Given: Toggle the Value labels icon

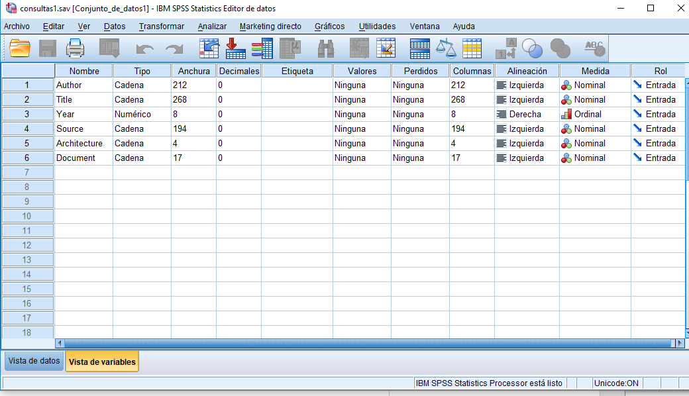Looking at the screenshot, I should click(506, 48).
